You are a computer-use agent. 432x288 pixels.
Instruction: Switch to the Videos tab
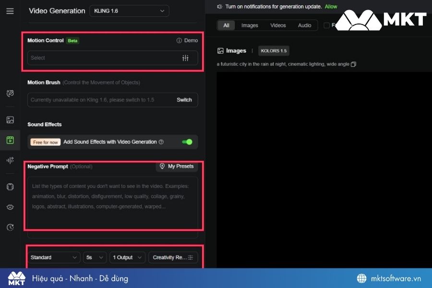[278, 25]
